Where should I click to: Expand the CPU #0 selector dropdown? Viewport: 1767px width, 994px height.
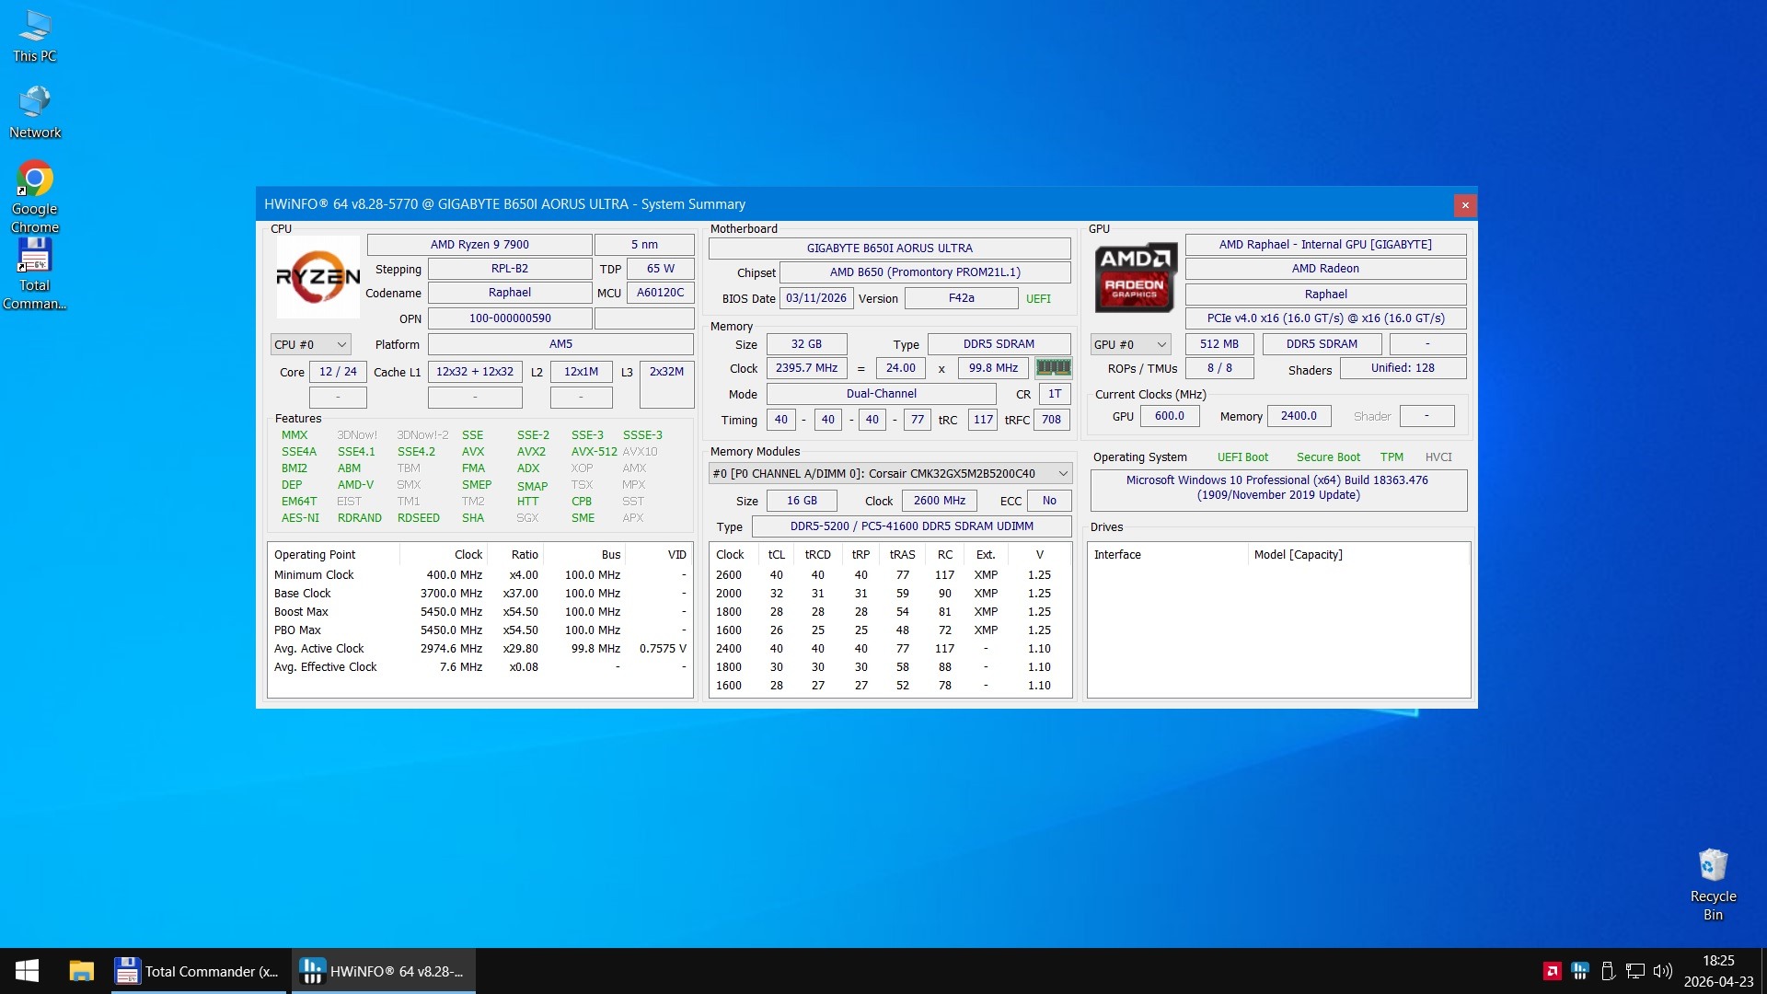pos(310,344)
